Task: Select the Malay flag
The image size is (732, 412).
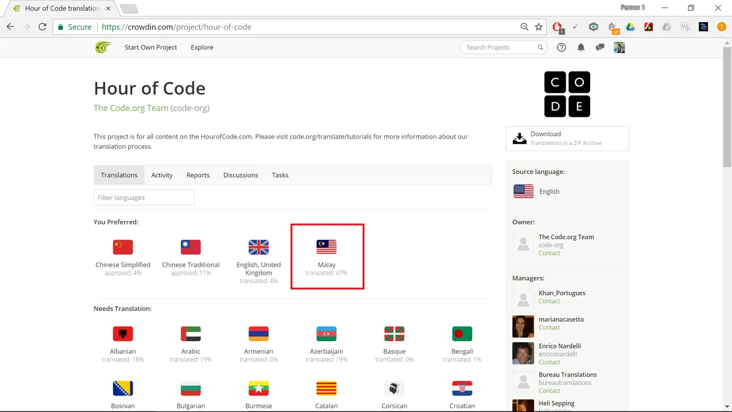Action: (327, 247)
